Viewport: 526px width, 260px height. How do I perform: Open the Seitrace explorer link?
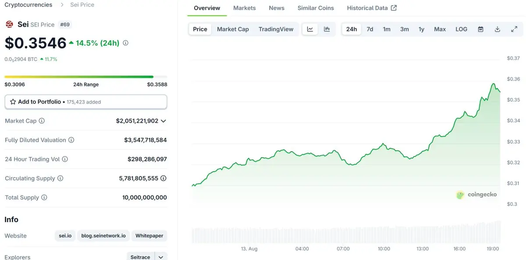[x=140, y=257]
